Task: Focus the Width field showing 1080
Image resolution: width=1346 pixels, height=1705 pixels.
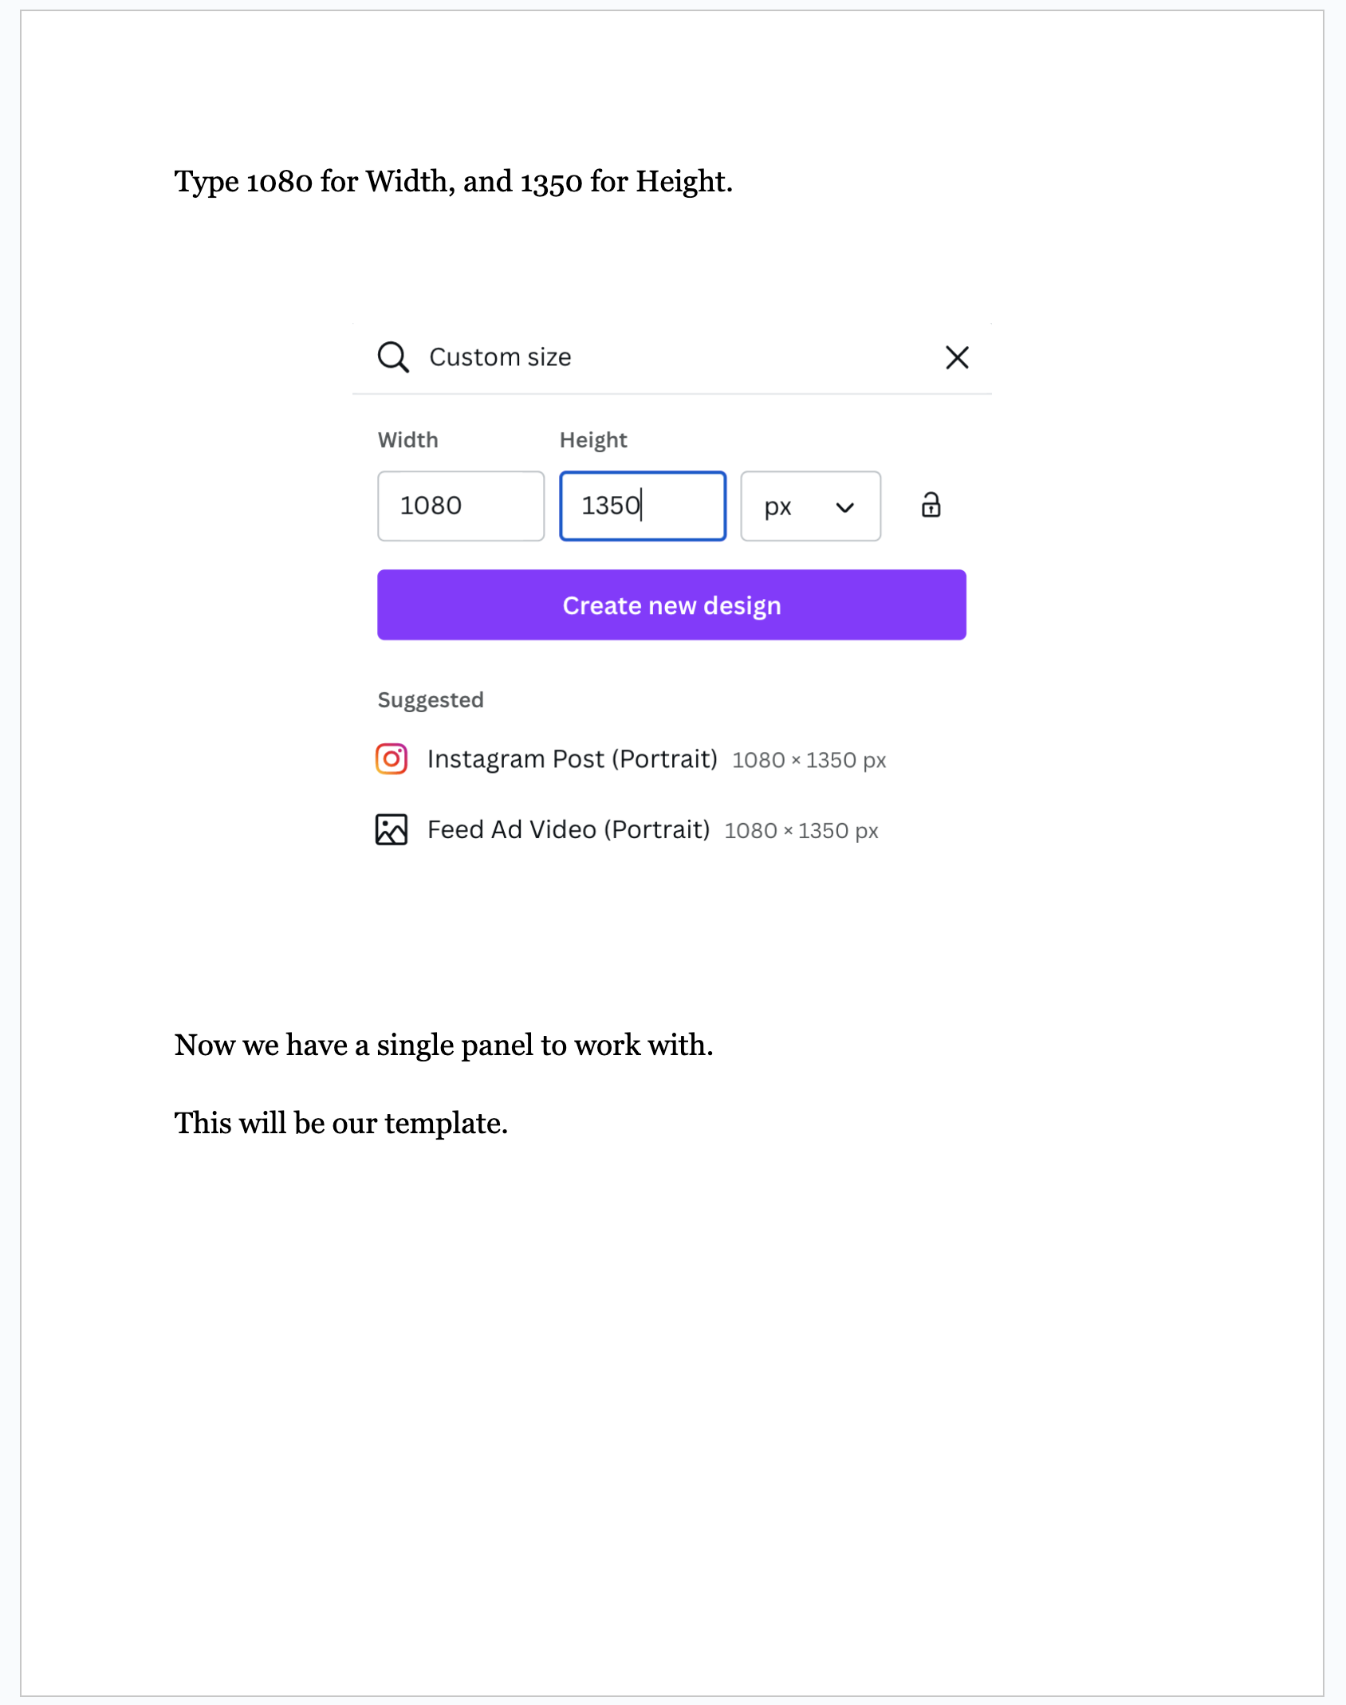Action: click(461, 506)
